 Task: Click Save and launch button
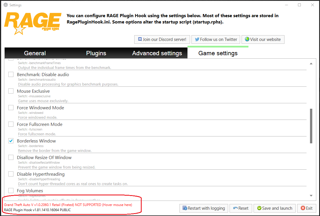274,208
